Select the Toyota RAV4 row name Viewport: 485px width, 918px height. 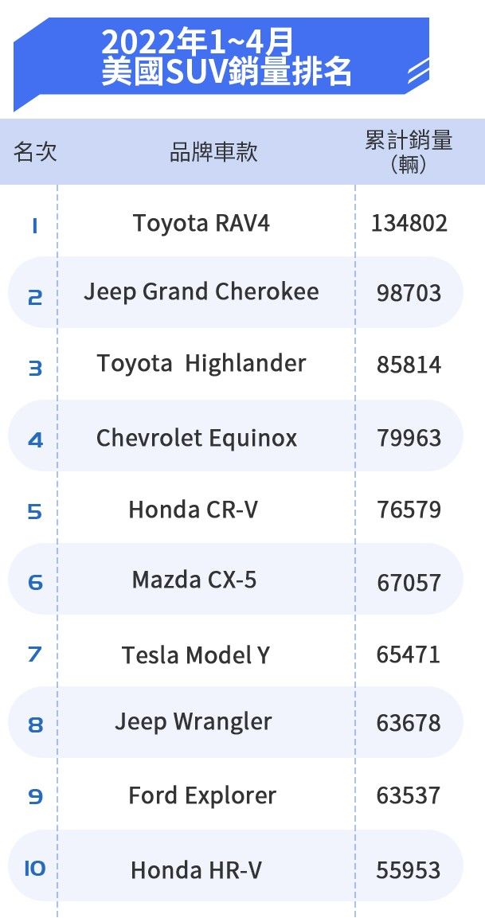pos(201,223)
